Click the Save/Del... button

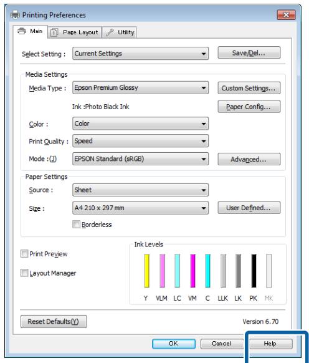click(249, 53)
